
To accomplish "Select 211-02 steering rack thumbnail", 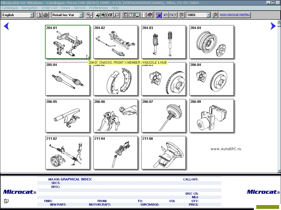I will 68,153.
